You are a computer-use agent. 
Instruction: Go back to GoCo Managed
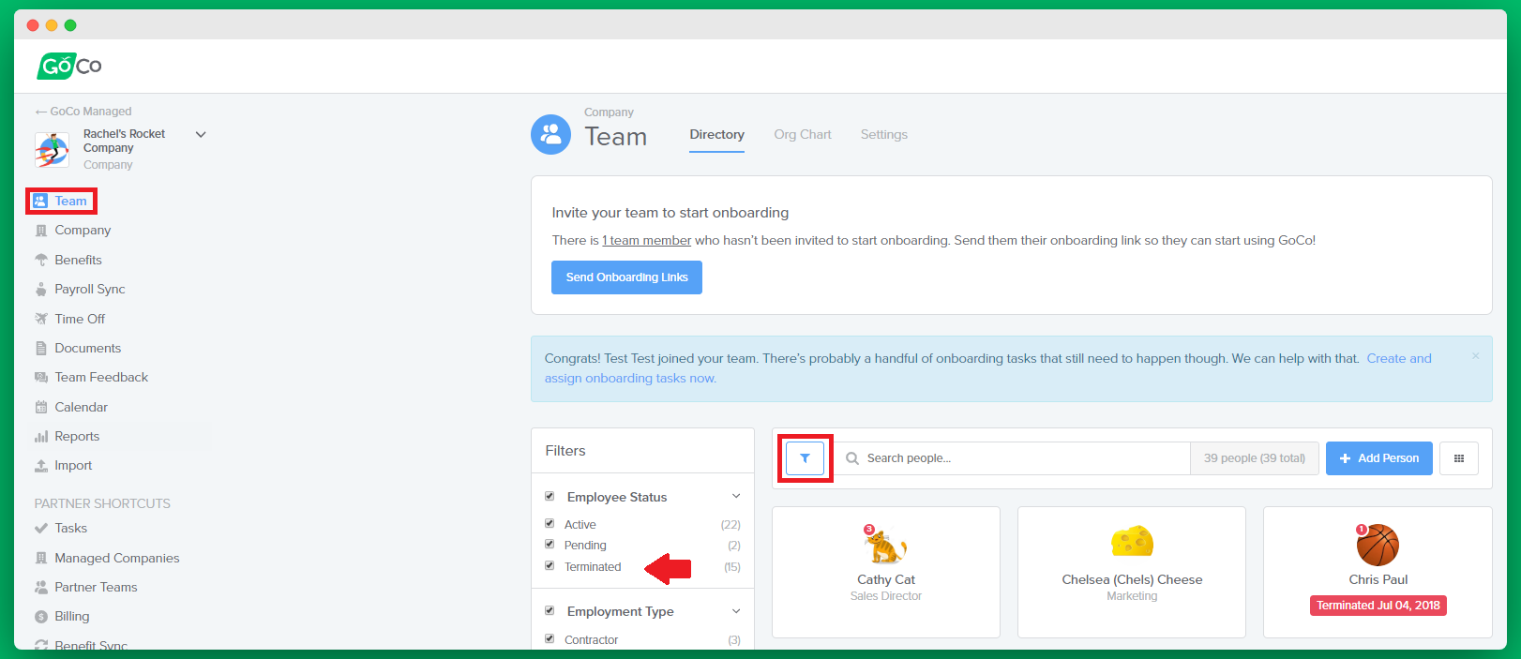click(83, 112)
